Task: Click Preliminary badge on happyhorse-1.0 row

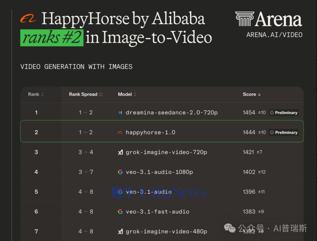Action: click(x=283, y=132)
